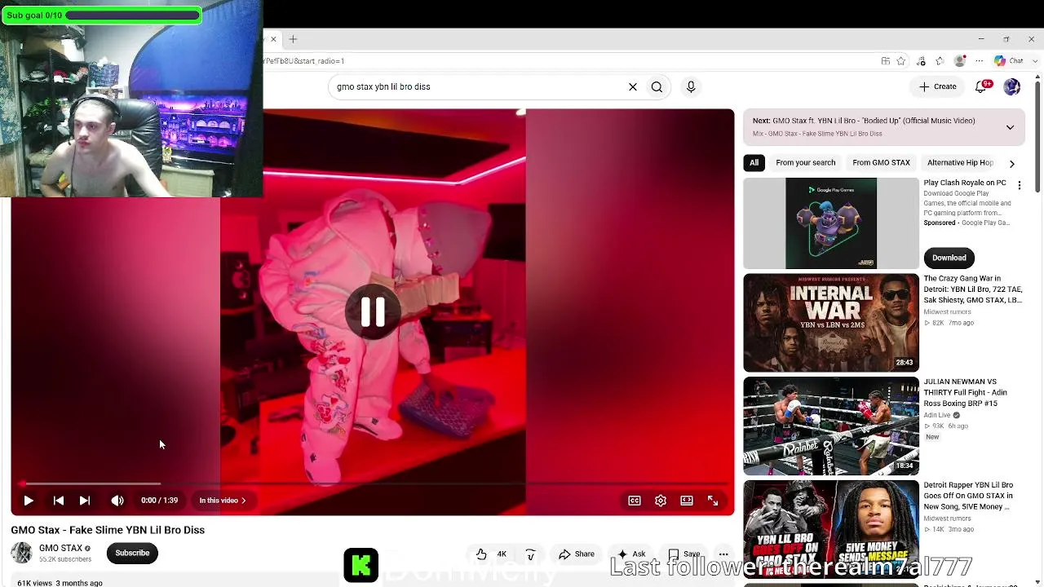Screen dimensions: 1044x587
Task: Open the YouTube account avatar menu
Action: coord(1012,86)
